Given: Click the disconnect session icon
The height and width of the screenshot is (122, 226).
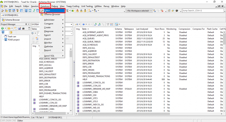Looking at the screenshot, I should [95, 11].
